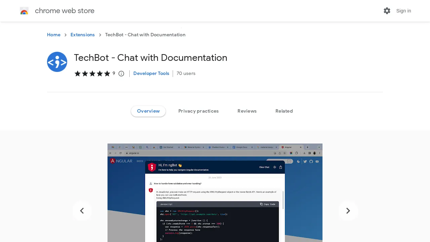The height and width of the screenshot is (242, 430).
Task: Advance to the next screenshot with the arrow
Action: [348, 211]
